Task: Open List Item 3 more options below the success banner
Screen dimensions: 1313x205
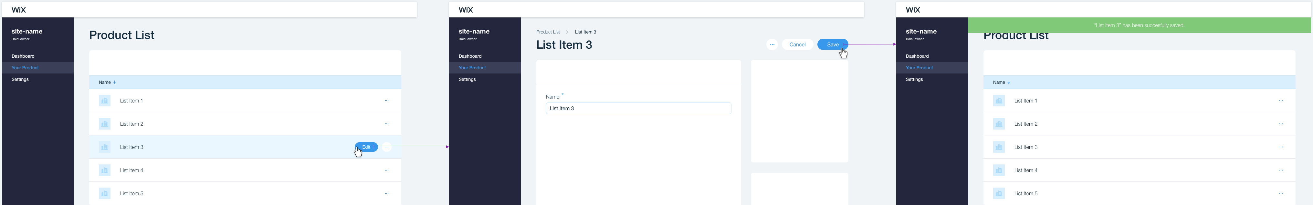Action: (1280, 147)
